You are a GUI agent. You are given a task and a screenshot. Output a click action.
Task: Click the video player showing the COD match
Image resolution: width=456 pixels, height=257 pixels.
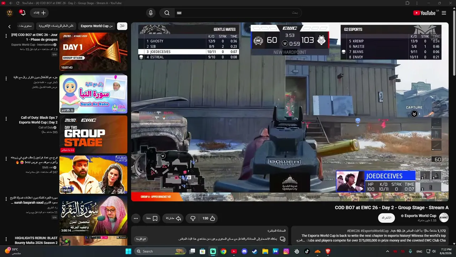click(290, 112)
